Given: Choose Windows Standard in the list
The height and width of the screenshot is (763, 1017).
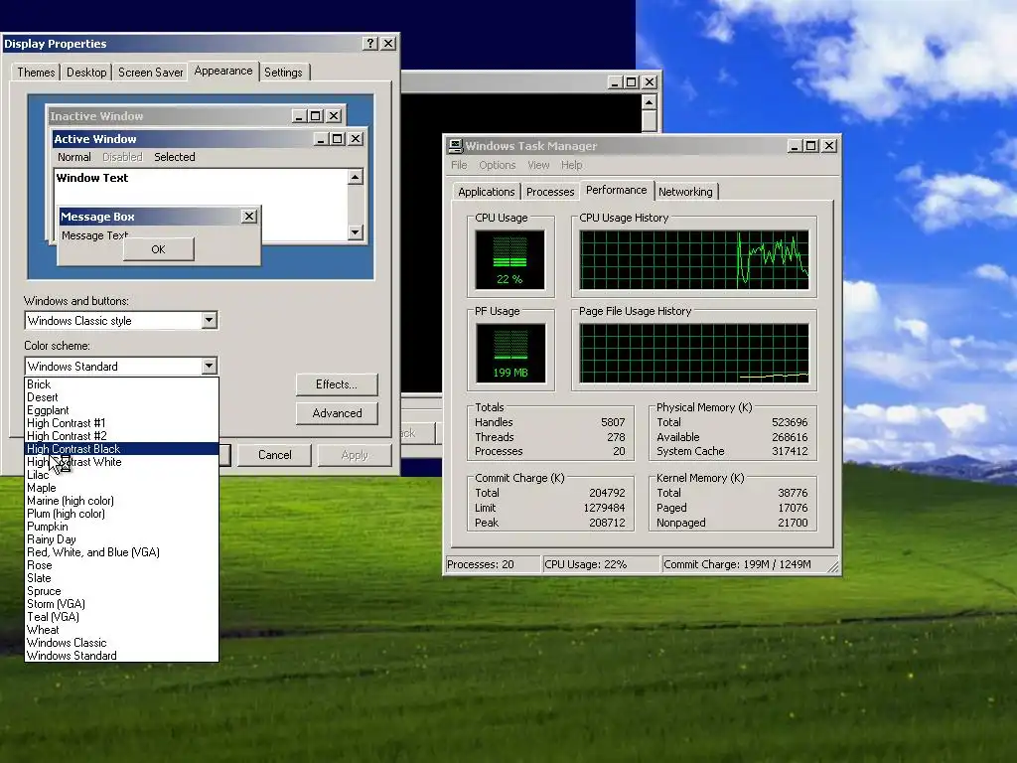Looking at the screenshot, I should coord(121,656).
